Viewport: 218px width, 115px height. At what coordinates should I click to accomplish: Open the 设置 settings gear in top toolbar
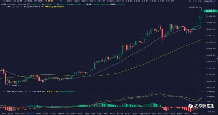pyautogui.click(x=18, y=1)
